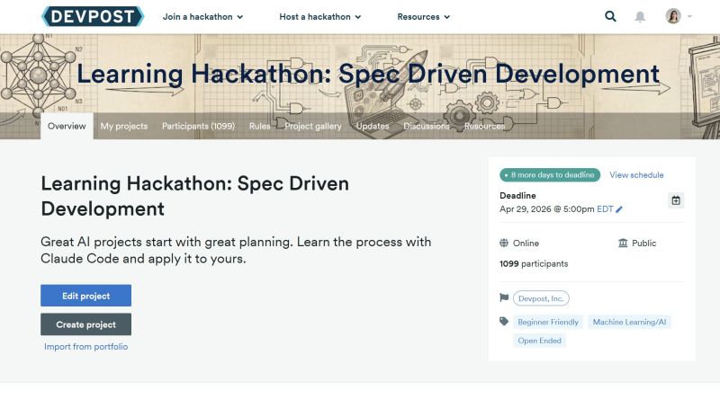Click the Edit project button

pos(85,296)
